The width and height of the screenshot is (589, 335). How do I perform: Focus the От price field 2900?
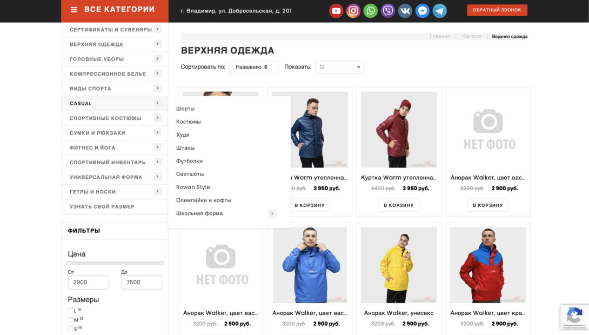(x=88, y=283)
